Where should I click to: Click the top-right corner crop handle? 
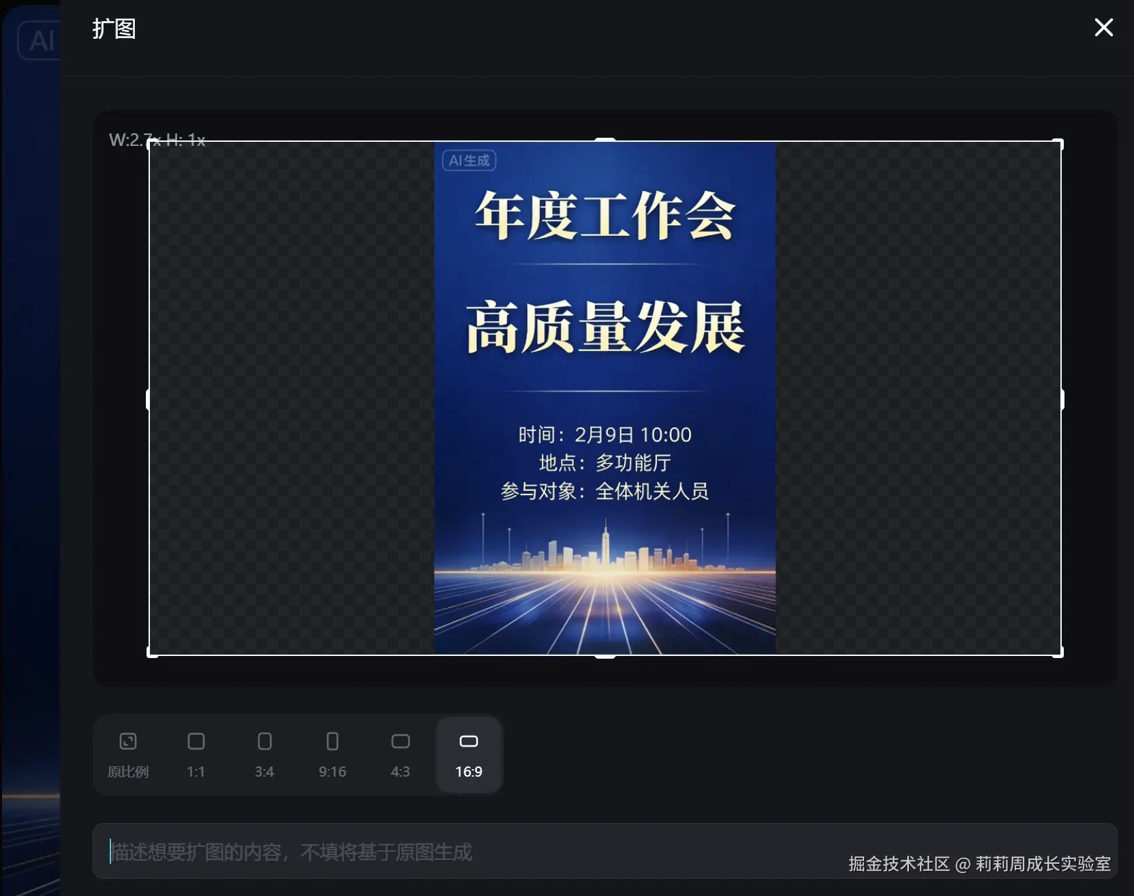[1059, 143]
